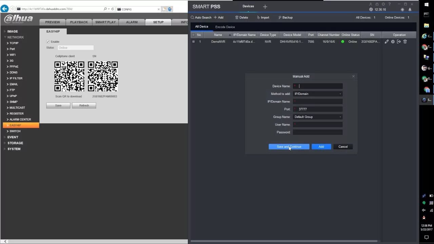The width and height of the screenshot is (434, 244).
Task: Check the DemoNVR row selection checkbox
Action: pos(193,42)
